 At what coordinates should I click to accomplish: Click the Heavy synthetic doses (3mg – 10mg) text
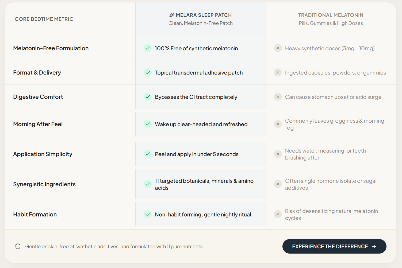coord(330,48)
